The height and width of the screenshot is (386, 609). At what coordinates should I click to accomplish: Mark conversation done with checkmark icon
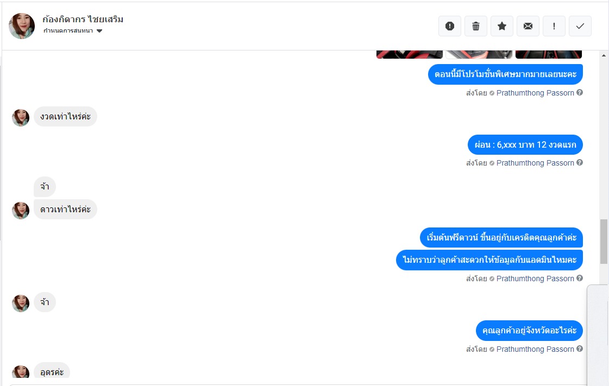(580, 26)
